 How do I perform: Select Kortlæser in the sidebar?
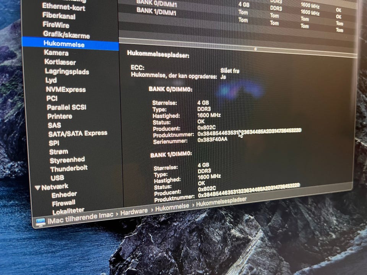point(60,62)
